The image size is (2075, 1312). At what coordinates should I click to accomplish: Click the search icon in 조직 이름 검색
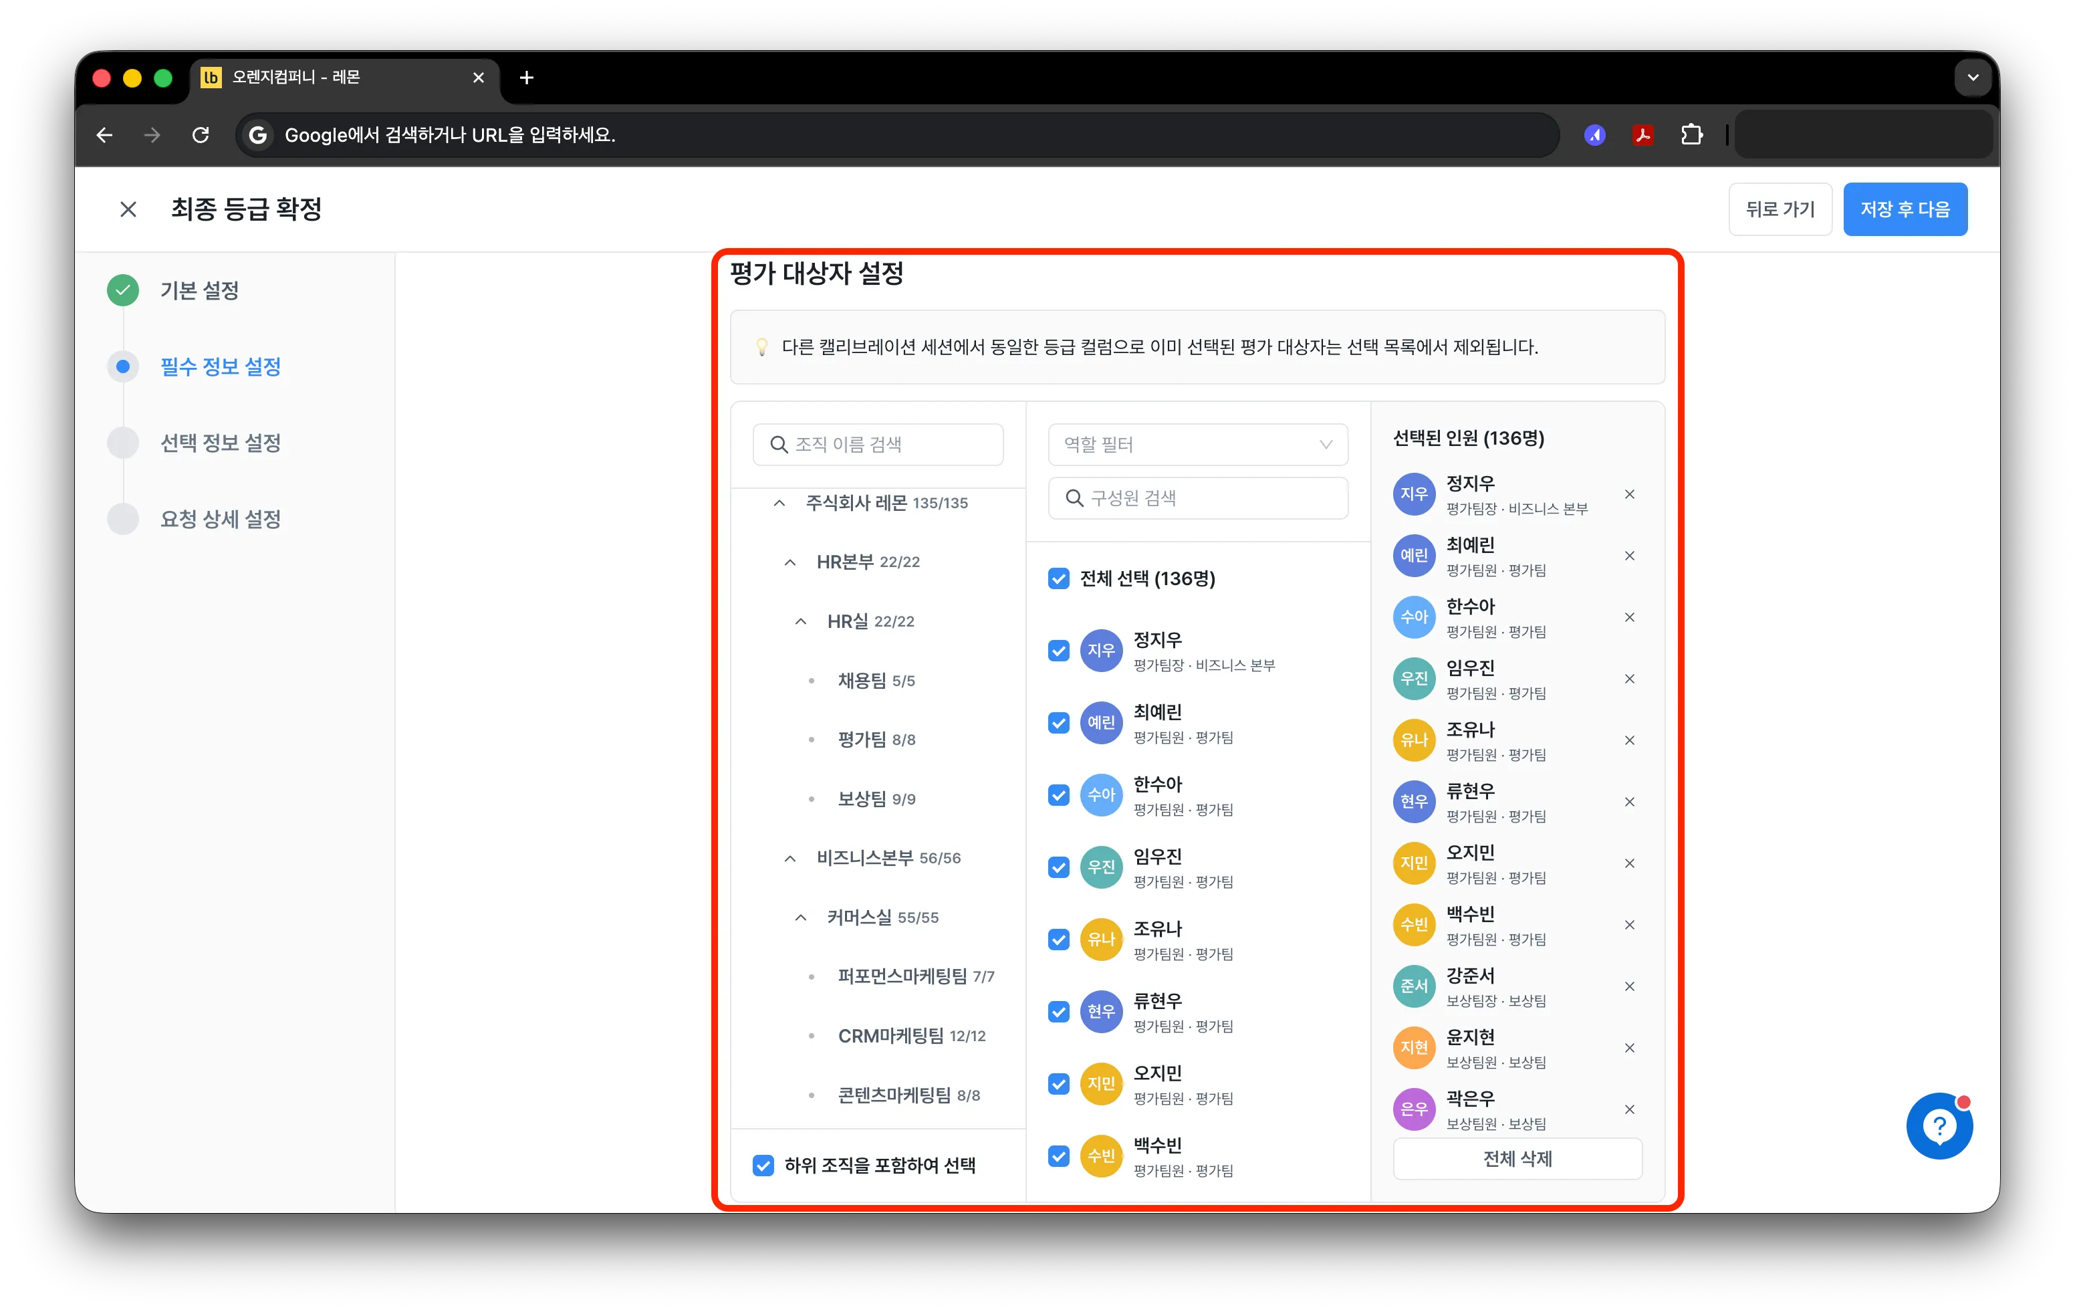coord(779,445)
